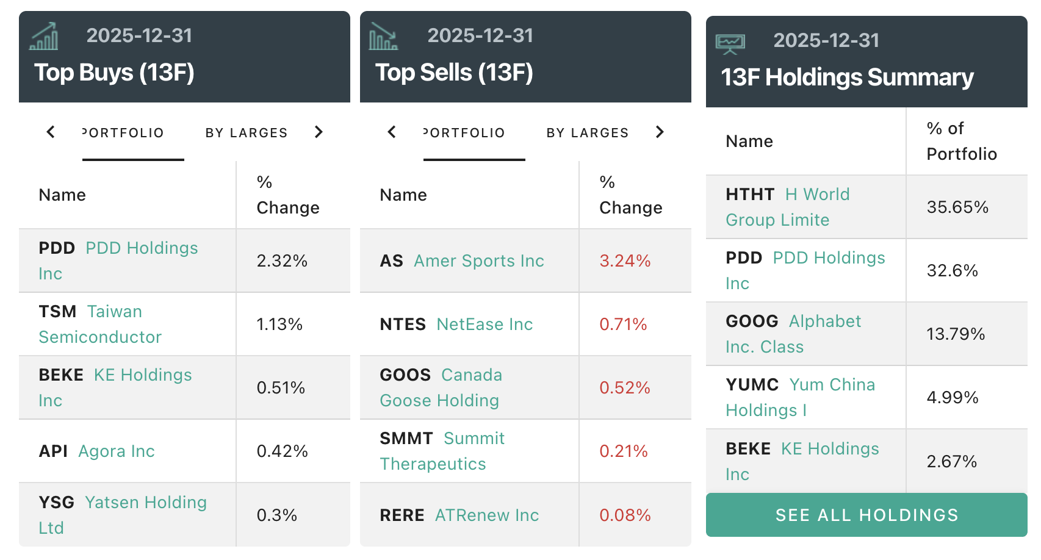Click See All Holdings button
Viewport: 1041px width, 560px height.
[x=866, y=515]
